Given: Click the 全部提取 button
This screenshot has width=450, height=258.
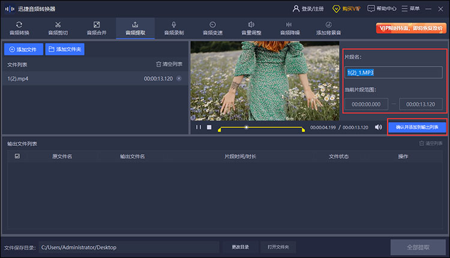Looking at the screenshot, I should click(x=418, y=247).
